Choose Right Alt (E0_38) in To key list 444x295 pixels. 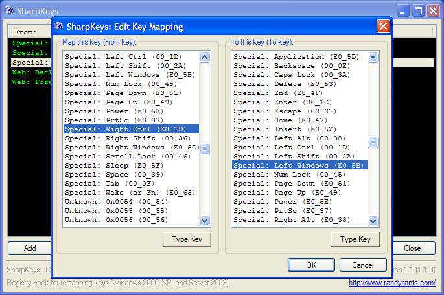(x=300, y=219)
